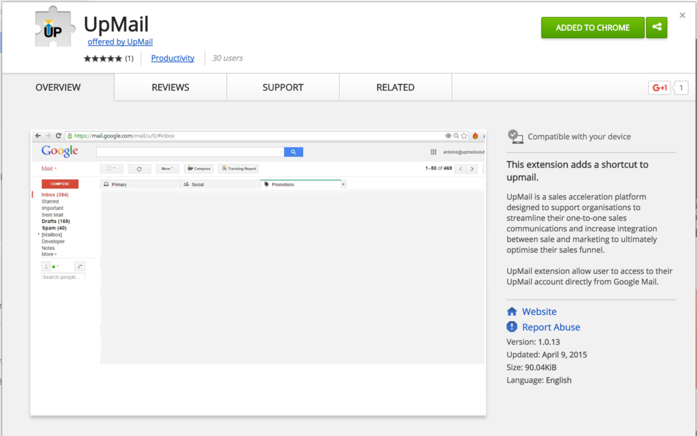The image size is (697, 436).
Task: Click the refresh icon in Gmail toolbar
Action: pyautogui.click(x=139, y=168)
